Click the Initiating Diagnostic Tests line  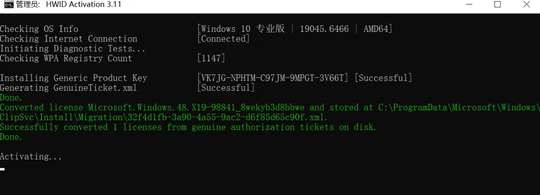(72, 49)
